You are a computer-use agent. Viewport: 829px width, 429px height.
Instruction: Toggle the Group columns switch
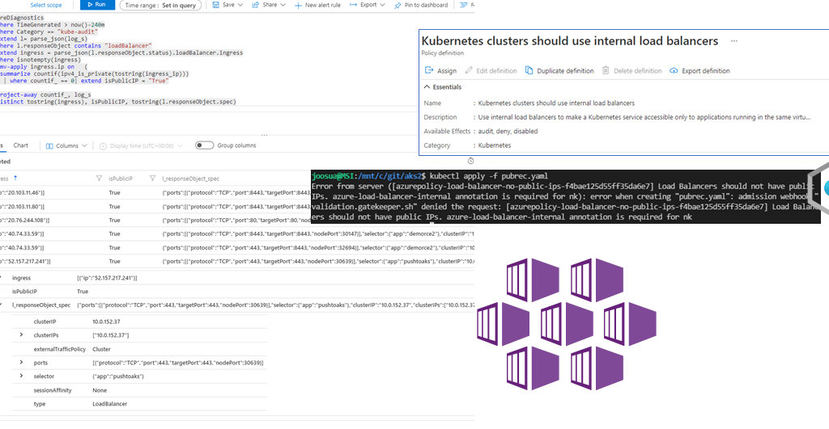coord(204,145)
